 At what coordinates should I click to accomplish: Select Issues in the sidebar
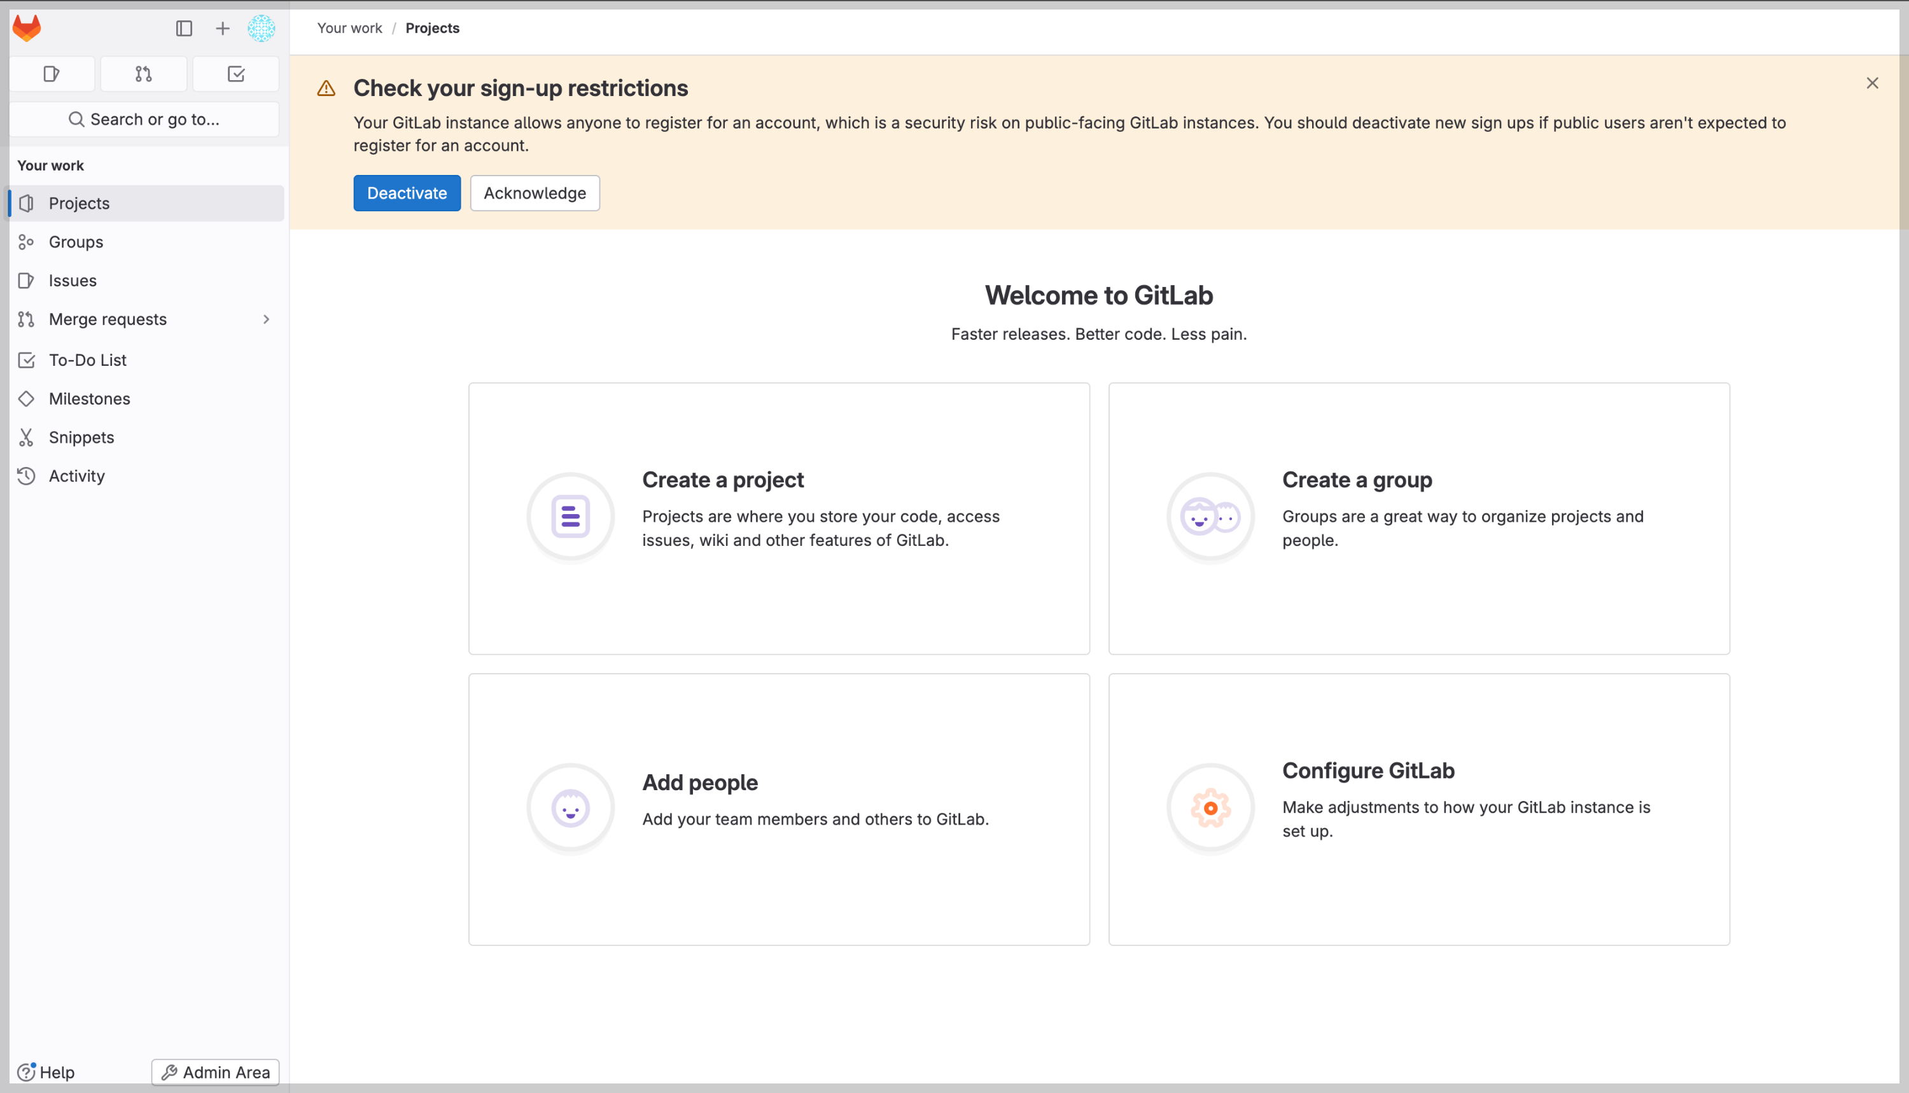click(x=72, y=281)
